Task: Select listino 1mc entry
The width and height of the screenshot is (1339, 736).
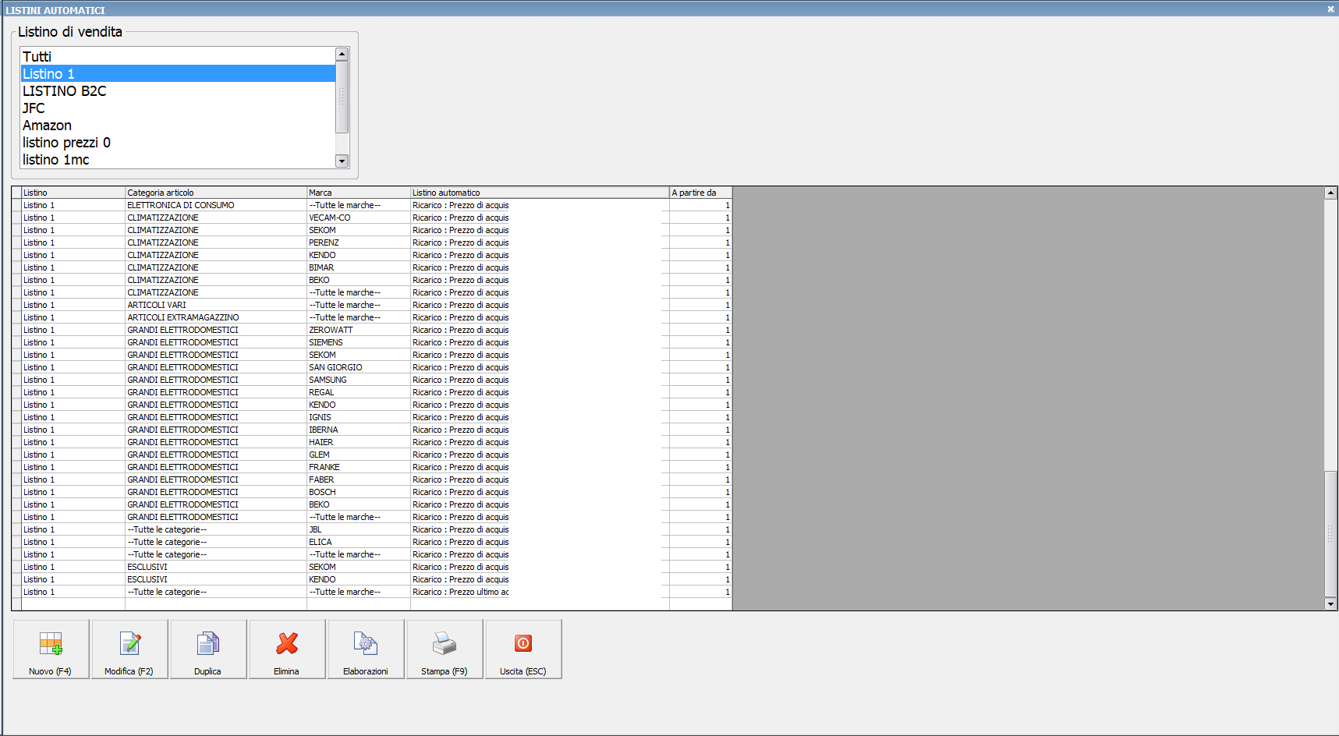Action: pyautogui.click(x=178, y=159)
